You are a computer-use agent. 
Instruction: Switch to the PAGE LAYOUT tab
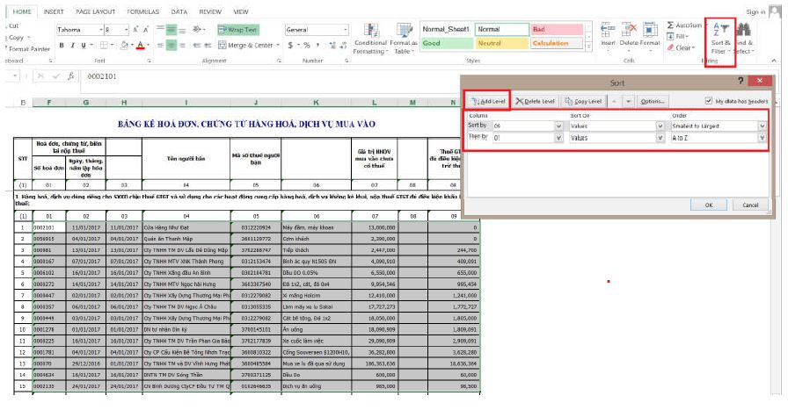click(x=96, y=11)
